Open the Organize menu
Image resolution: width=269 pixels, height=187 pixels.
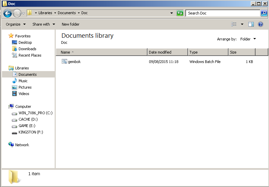[16, 24]
